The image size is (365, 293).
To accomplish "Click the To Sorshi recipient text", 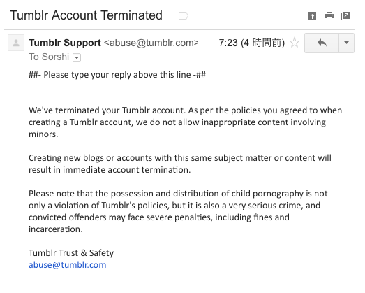I will (x=49, y=57).
